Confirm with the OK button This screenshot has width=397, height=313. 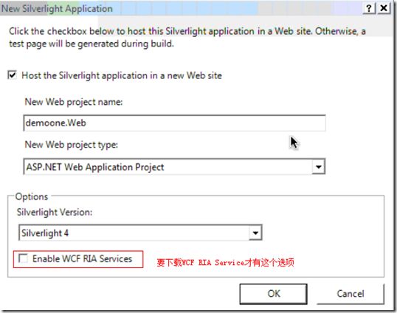(x=274, y=294)
